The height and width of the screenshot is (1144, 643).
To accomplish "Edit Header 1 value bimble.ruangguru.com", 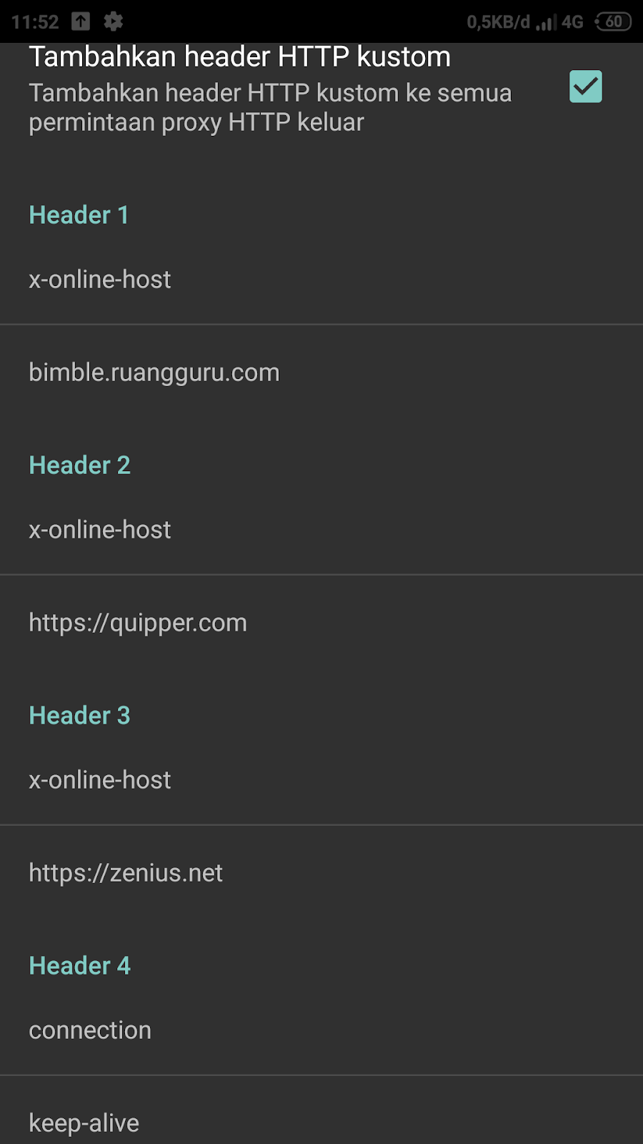I will click(321, 373).
